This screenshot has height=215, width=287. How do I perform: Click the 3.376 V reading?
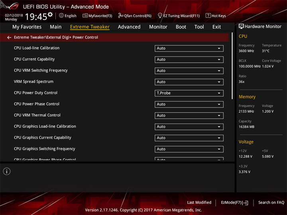point(244,172)
